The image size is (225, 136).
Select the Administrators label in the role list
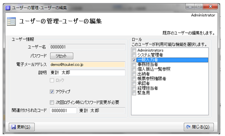click(150, 51)
